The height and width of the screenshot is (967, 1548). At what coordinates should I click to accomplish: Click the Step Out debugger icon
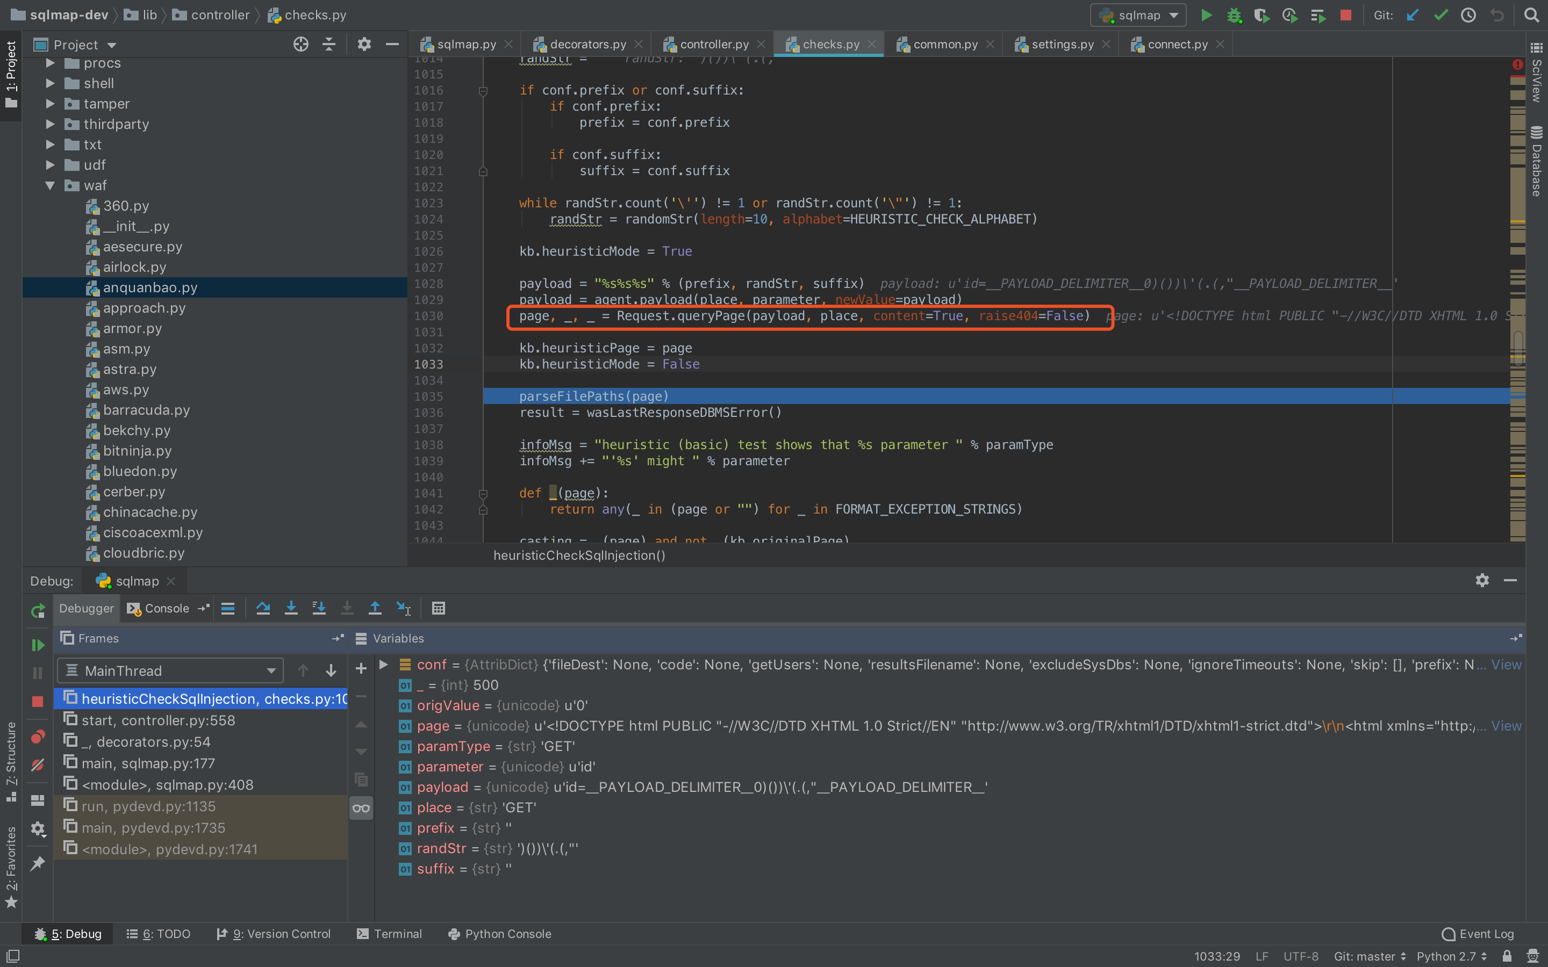pyautogui.click(x=375, y=608)
